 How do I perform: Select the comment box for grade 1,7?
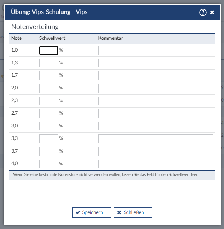click(x=155, y=76)
